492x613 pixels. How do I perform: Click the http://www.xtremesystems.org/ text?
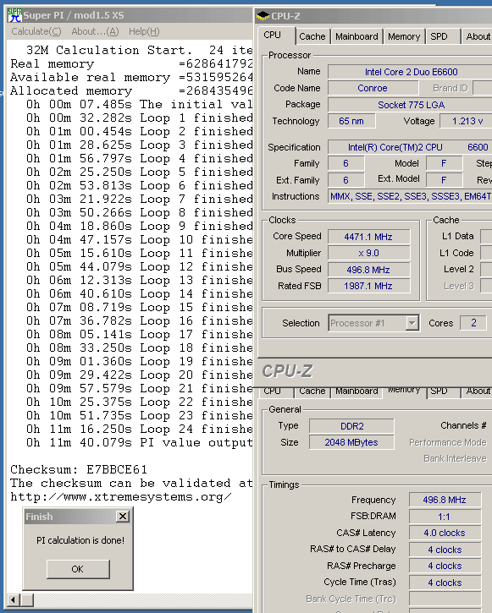[x=121, y=497]
